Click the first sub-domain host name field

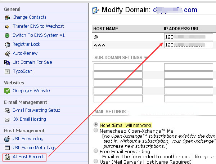pos(118,67)
